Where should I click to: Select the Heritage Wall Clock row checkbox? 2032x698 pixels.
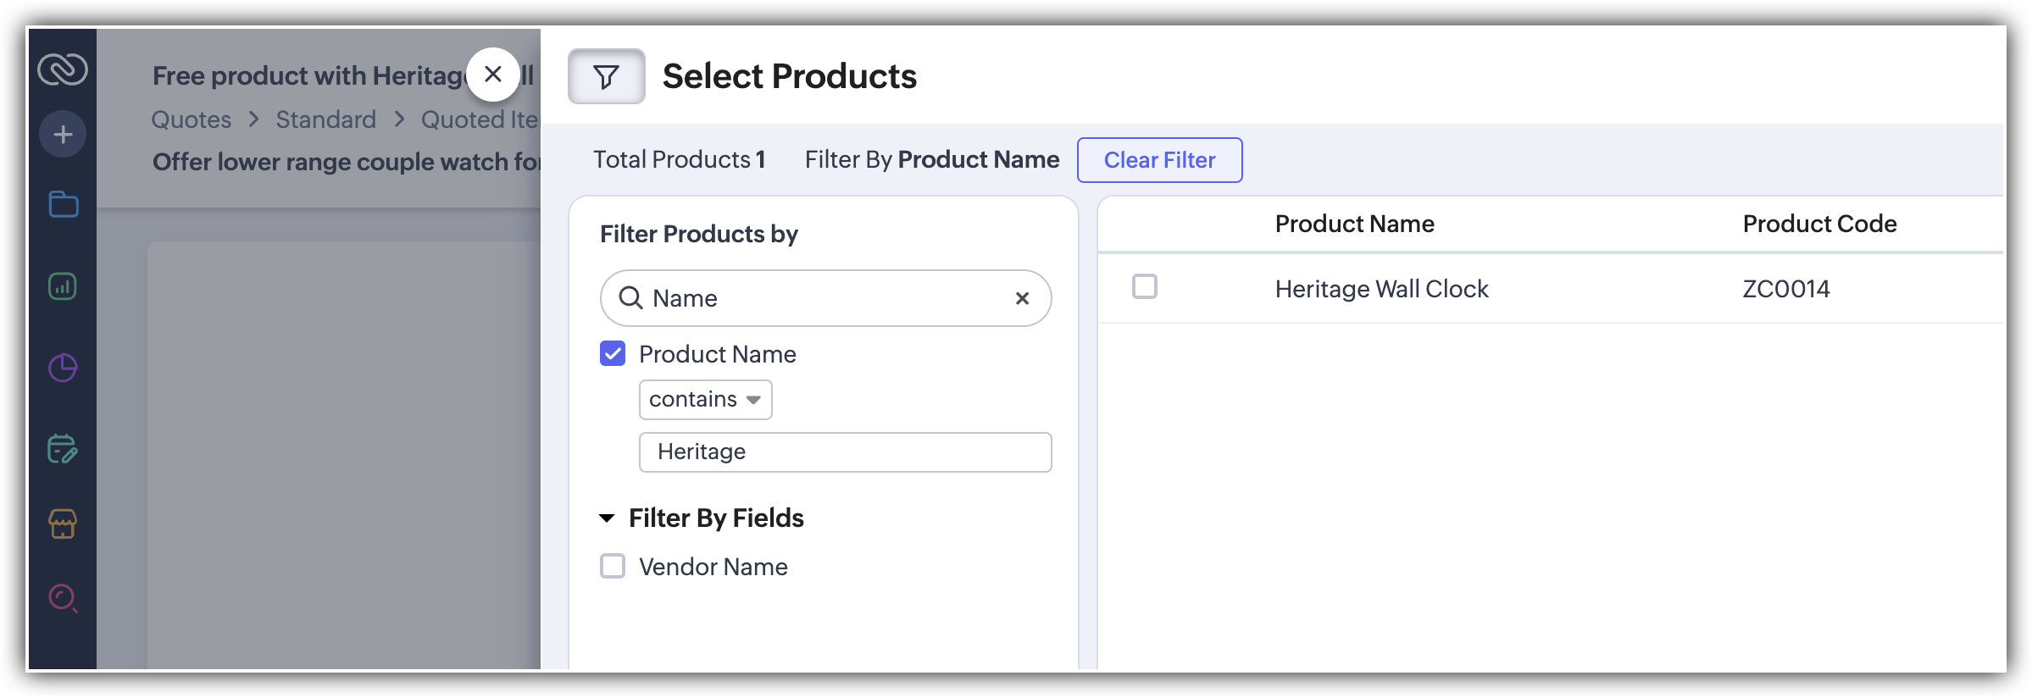(1145, 286)
